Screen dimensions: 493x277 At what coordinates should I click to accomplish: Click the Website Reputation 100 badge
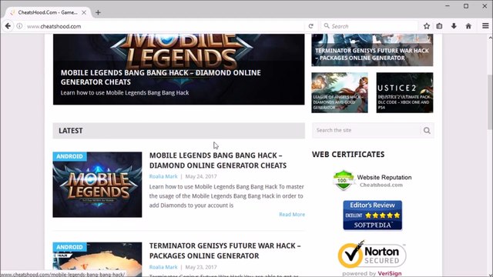point(372,180)
